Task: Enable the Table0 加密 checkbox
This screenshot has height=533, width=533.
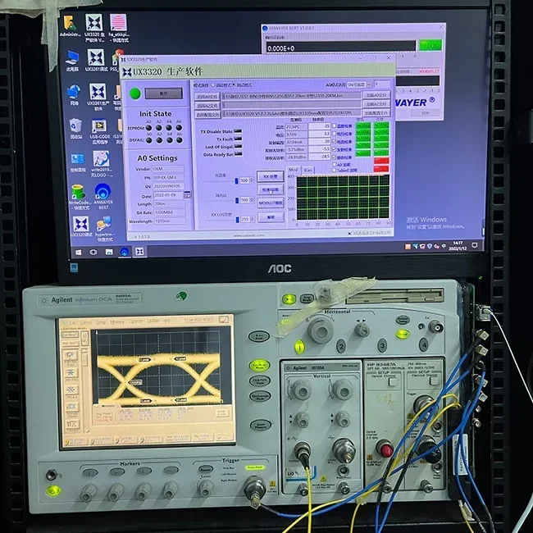Action: [335, 170]
